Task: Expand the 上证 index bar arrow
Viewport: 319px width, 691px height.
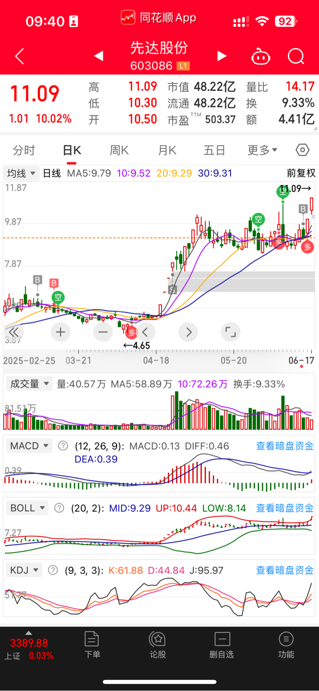Action: 28,633
